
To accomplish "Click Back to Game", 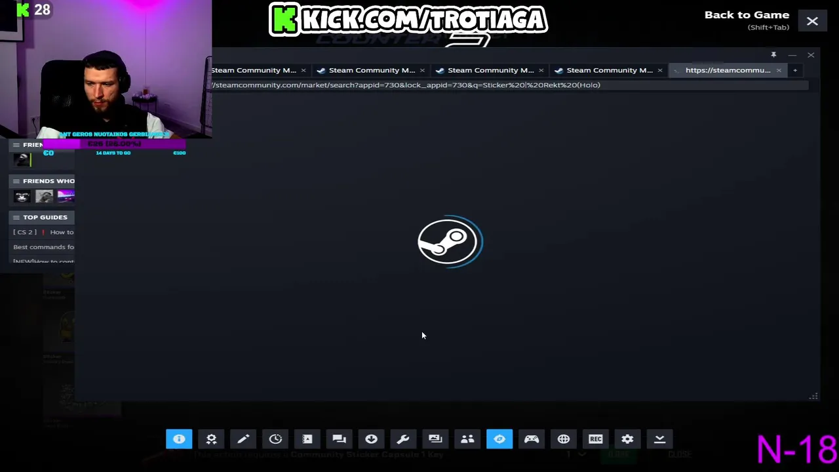I will (747, 15).
